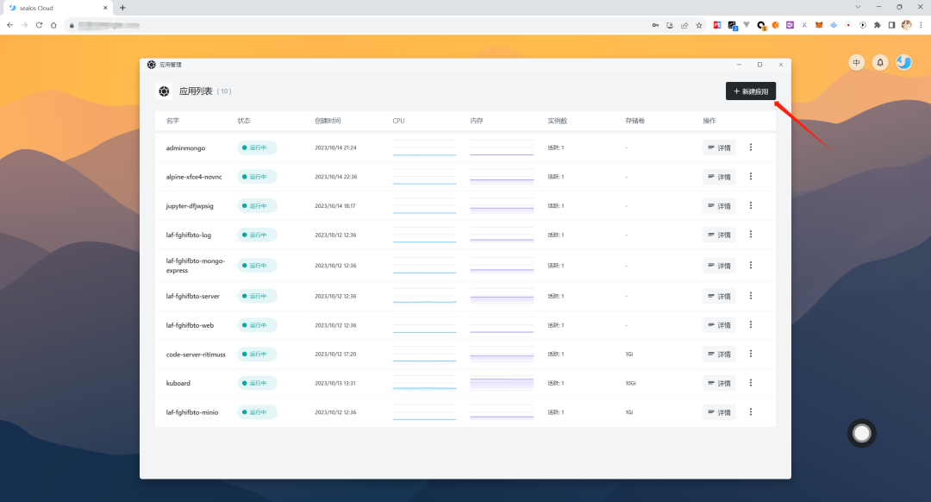
Task: Open more options menu for kuboard
Action: click(x=751, y=383)
